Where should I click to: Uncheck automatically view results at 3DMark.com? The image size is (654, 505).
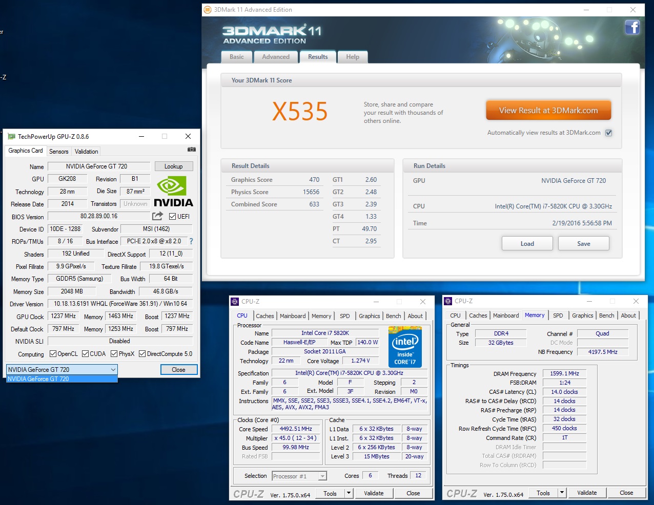click(609, 133)
